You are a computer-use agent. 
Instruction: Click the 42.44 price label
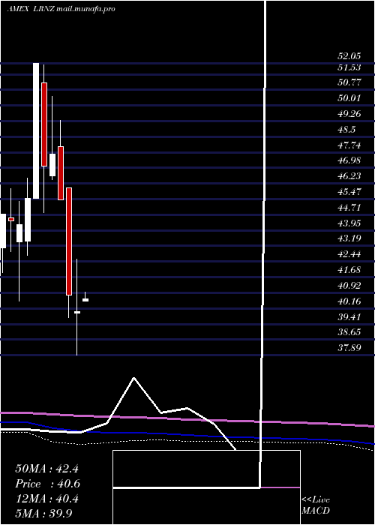click(349, 254)
